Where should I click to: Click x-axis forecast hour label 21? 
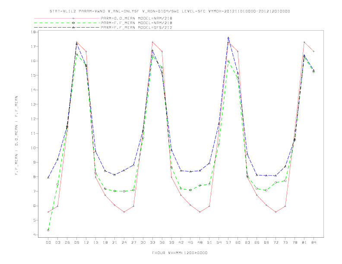114,242
